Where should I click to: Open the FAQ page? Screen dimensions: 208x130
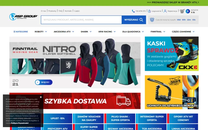coord(61,11)
